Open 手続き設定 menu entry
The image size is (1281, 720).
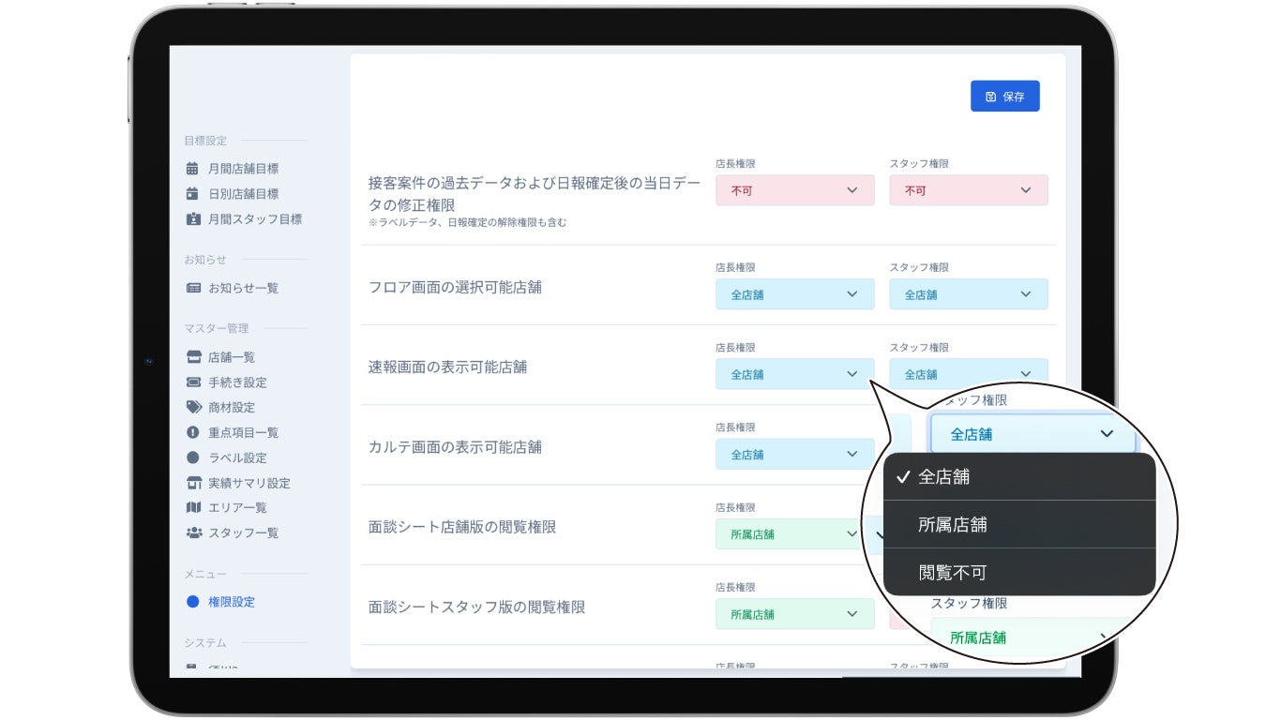pos(237,382)
